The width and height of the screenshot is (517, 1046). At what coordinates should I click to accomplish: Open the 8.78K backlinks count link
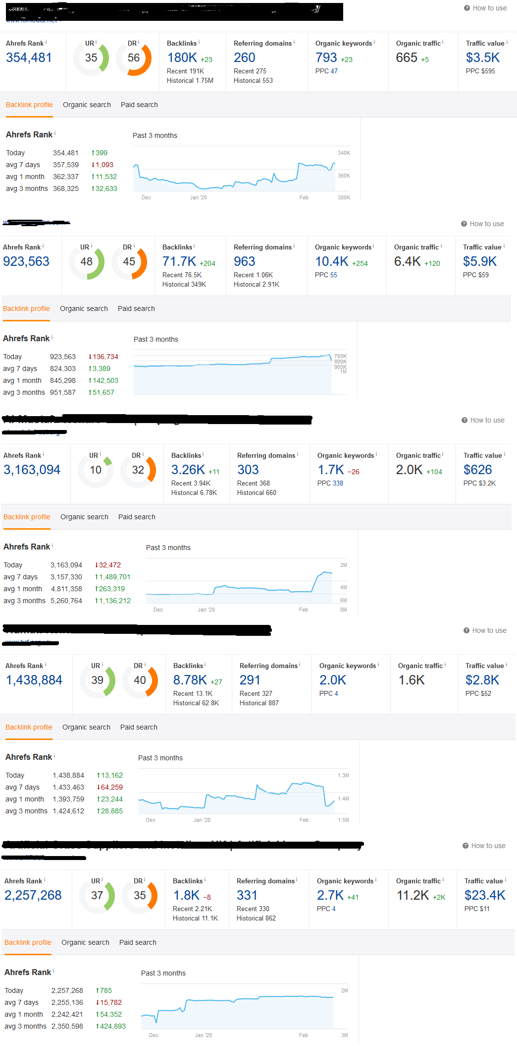(x=190, y=680)
